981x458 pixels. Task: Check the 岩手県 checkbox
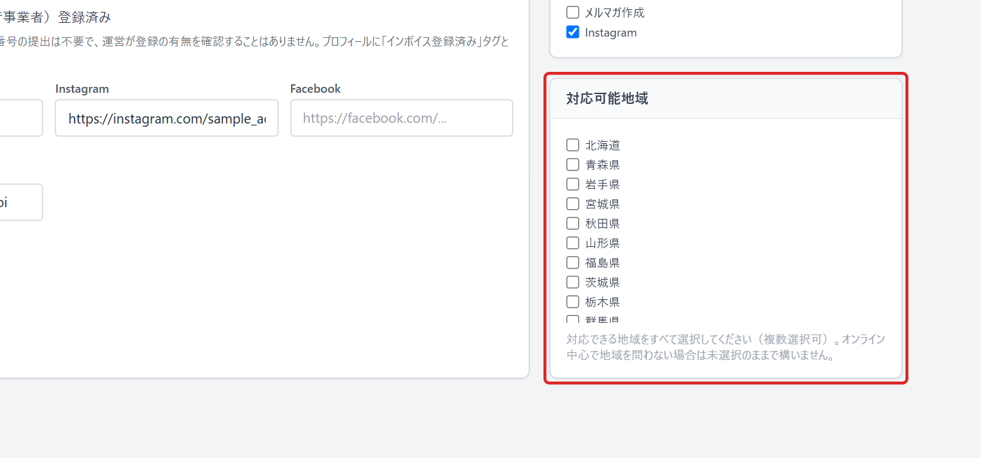[573, 184]
